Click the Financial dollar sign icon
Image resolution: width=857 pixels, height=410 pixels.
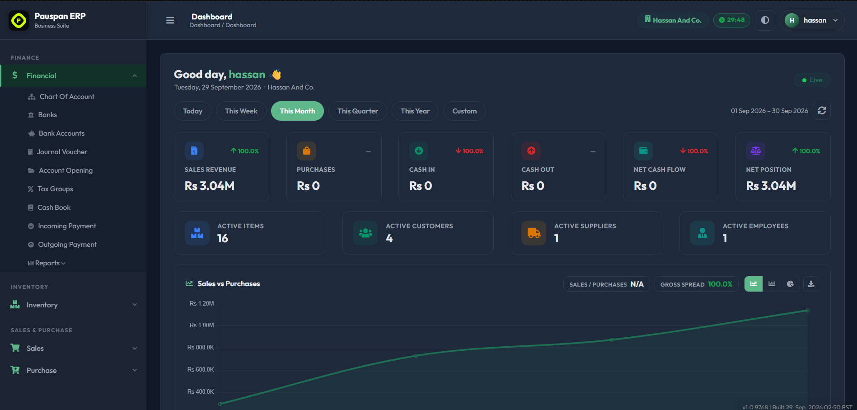15,75
